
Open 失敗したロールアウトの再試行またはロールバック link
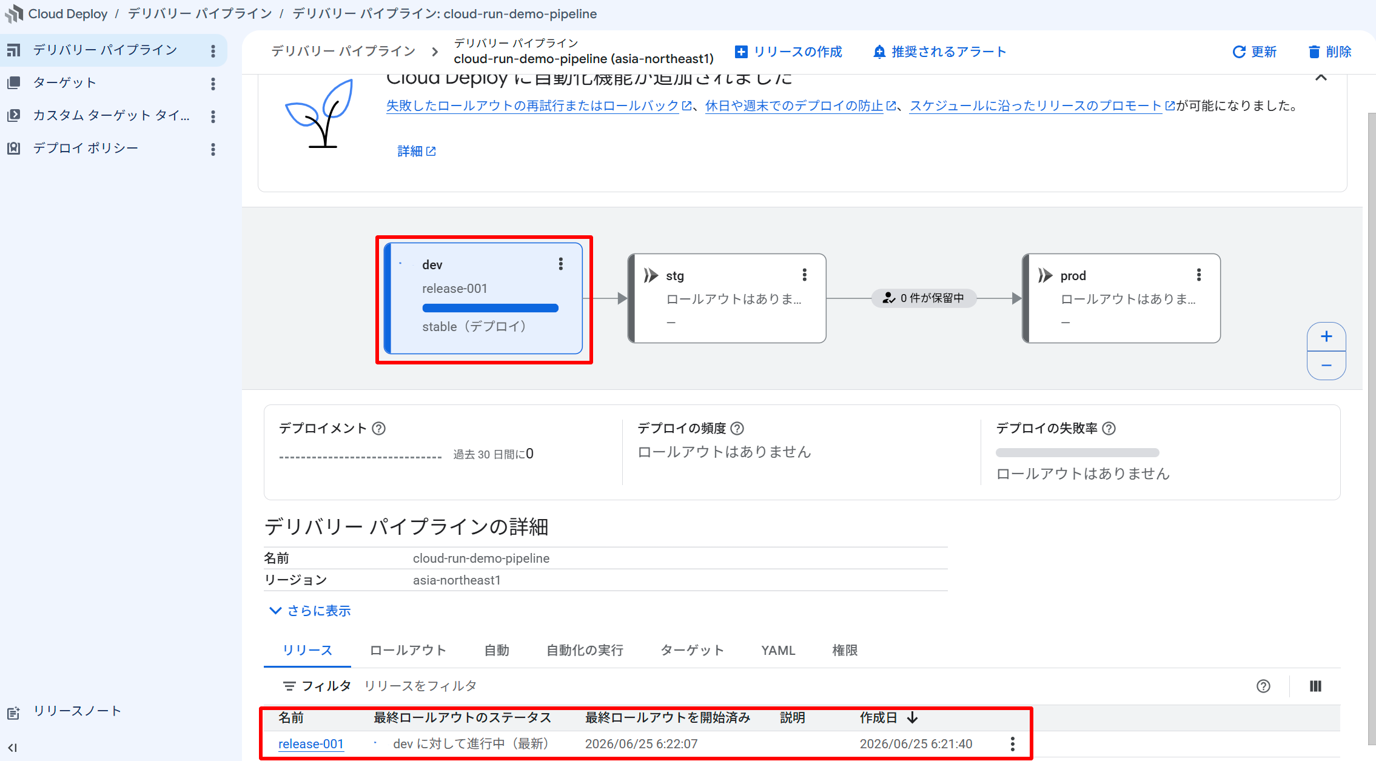point(532,106)
